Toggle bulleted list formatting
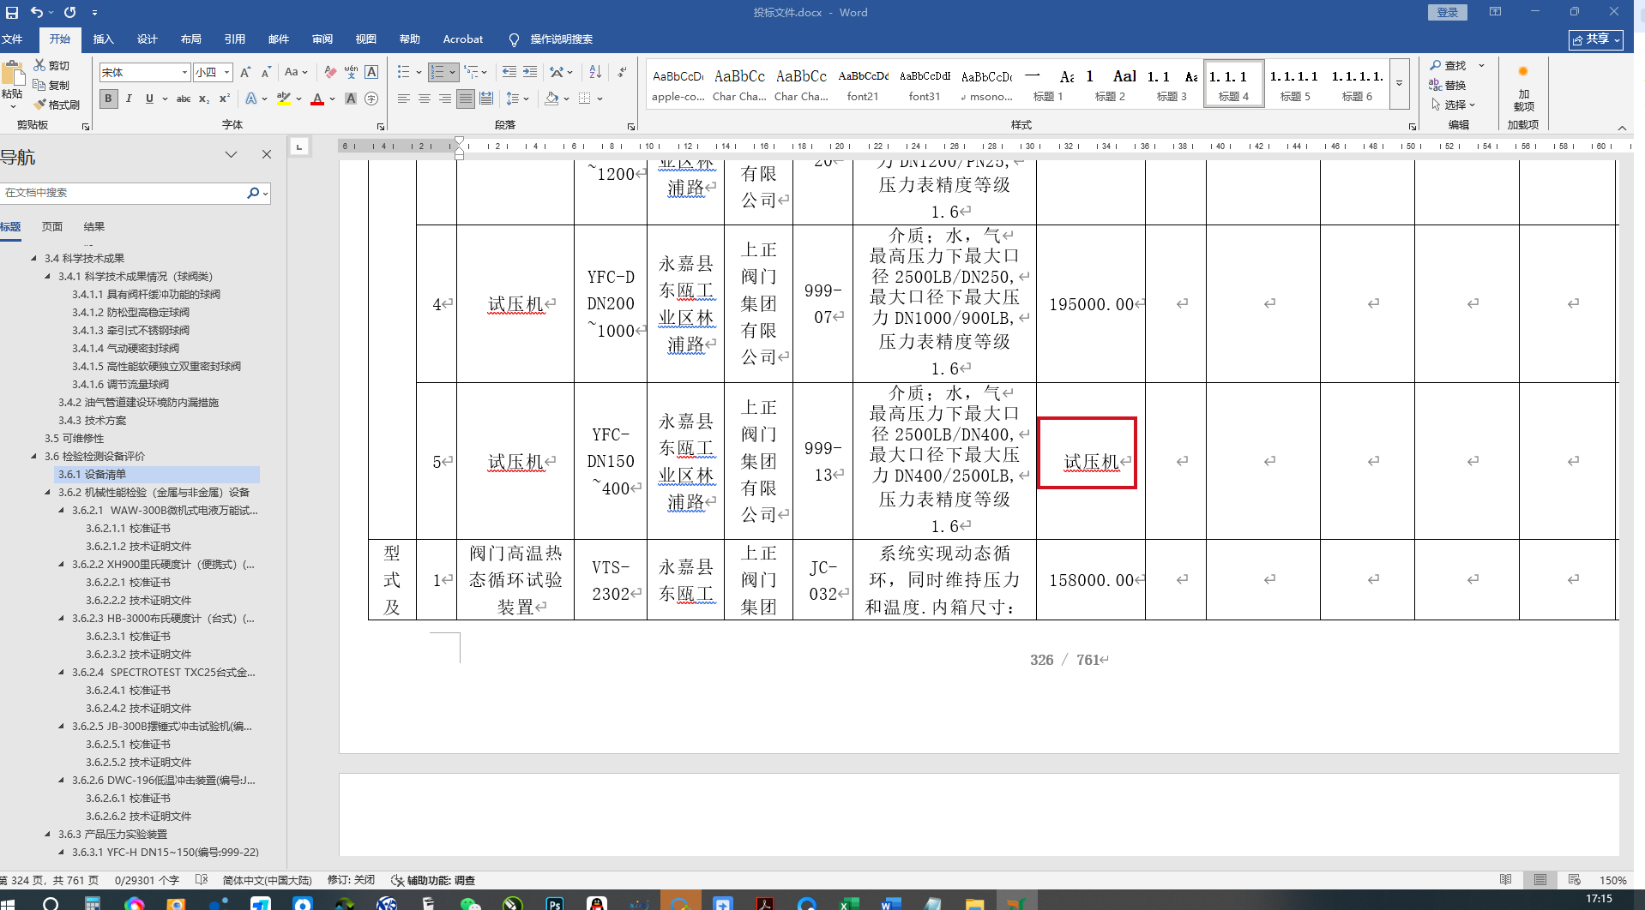The width and height of the screenshot is (1645, 910). pyautogui.click(x=403, y=73)
